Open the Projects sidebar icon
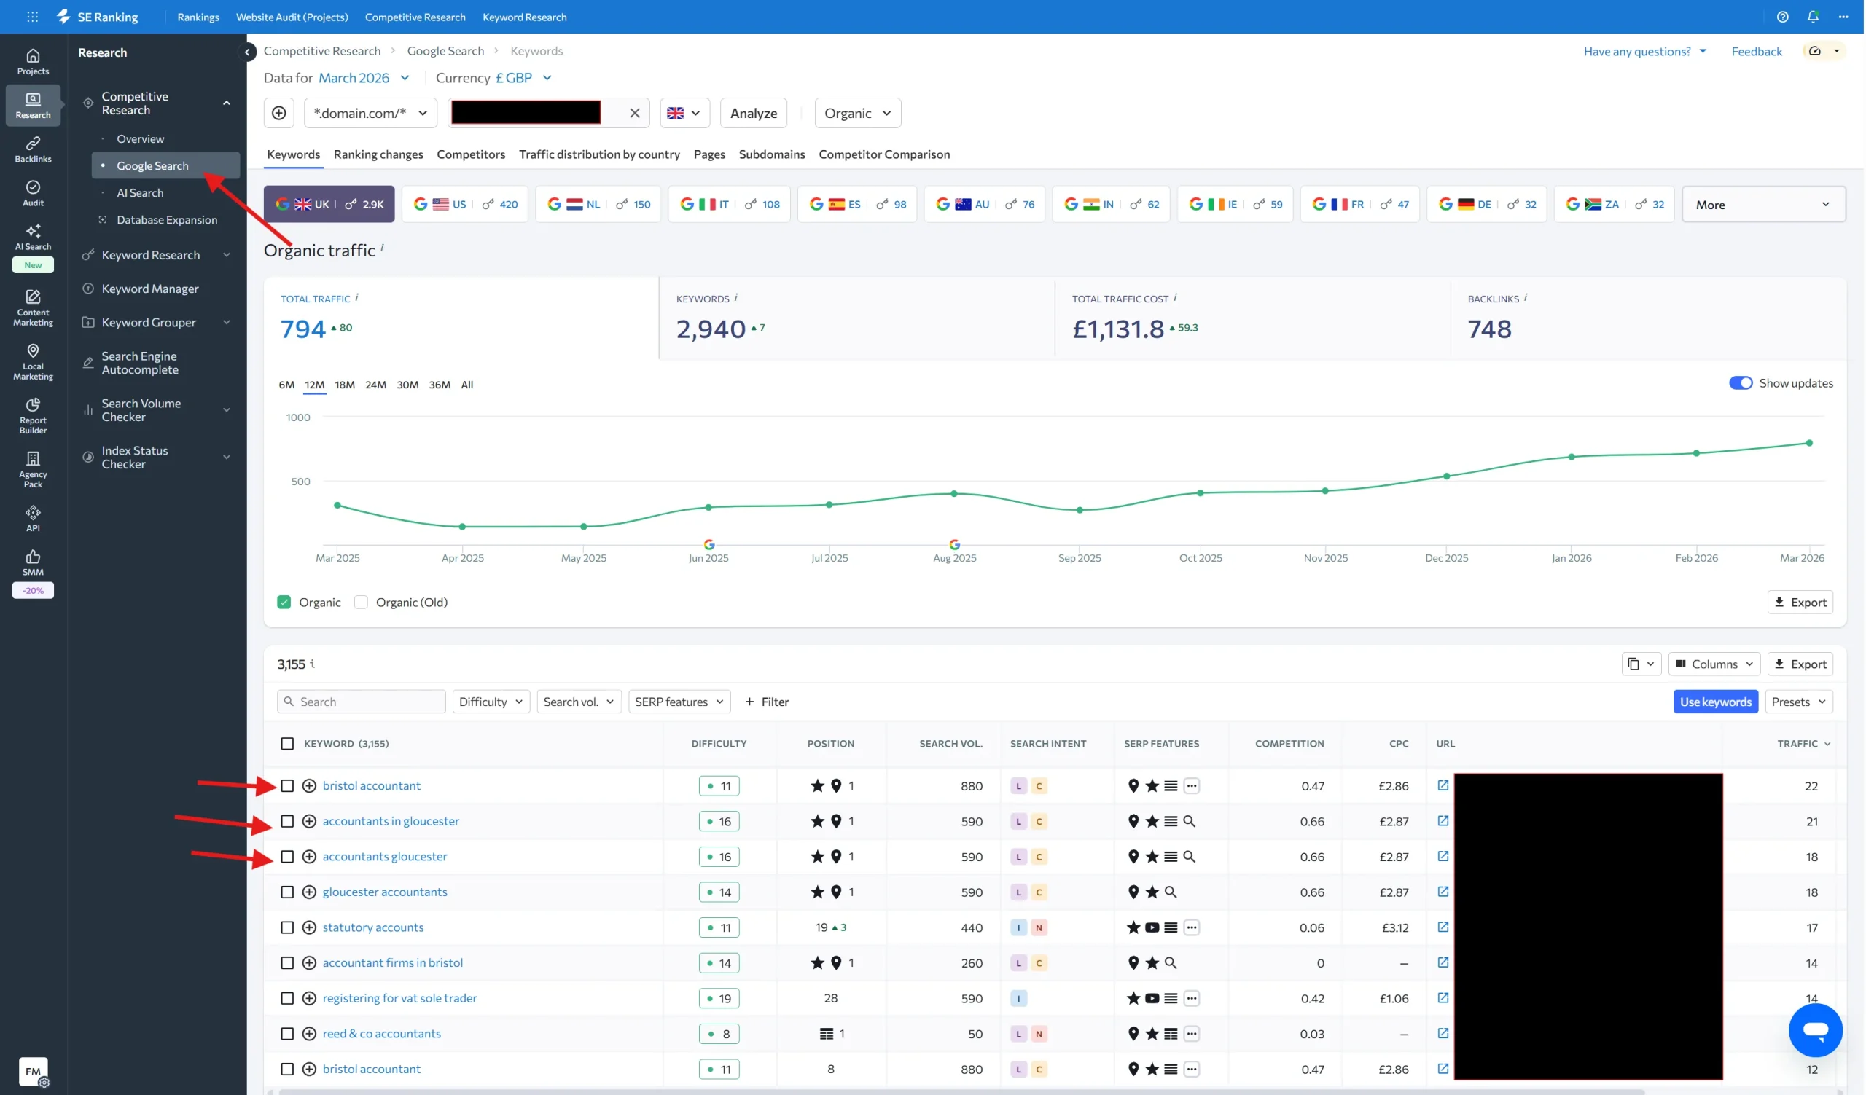The image size is (1866, 1095). (x=33, y=61)
